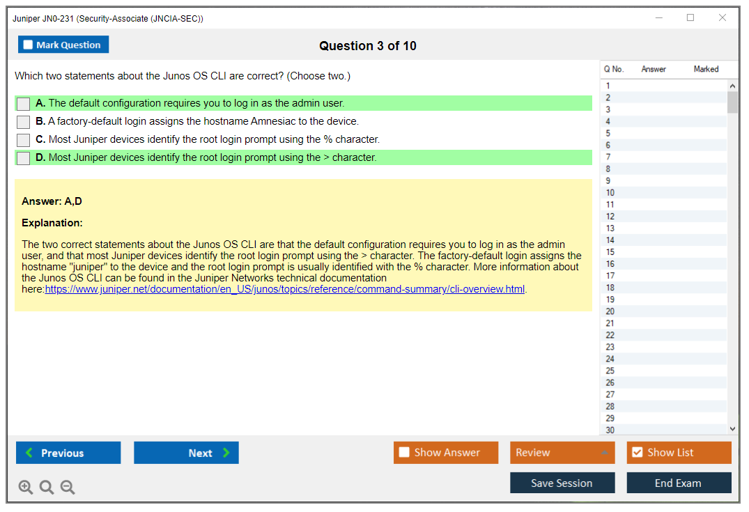749x512 pixels.
Task: Select the checkbox for answer B
Action: click(x=24, y=122)
